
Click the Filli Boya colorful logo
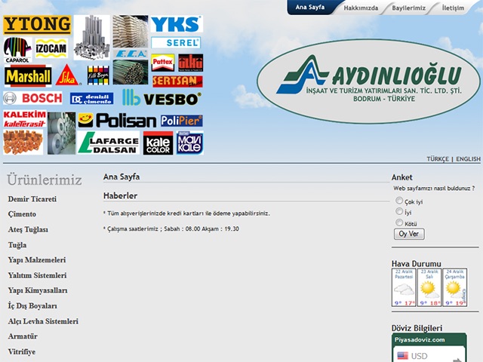98,75
